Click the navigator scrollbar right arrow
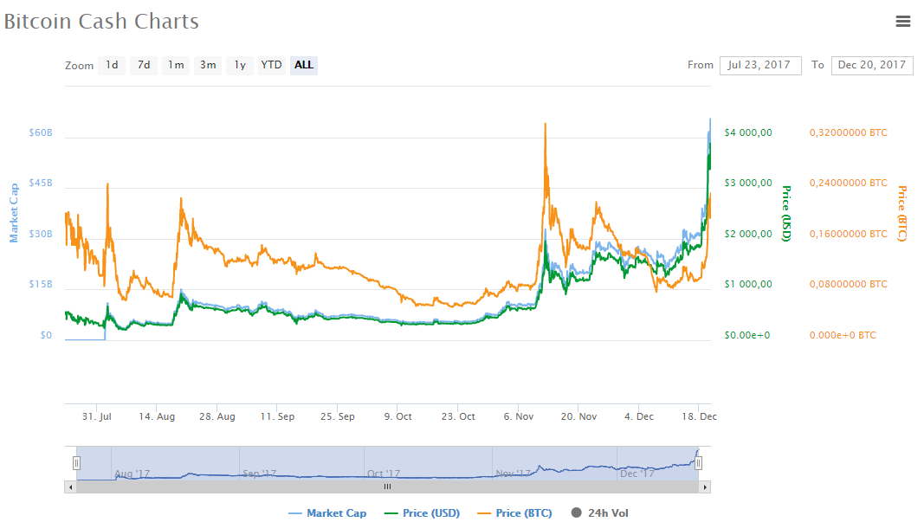The height and width of the screenshot is (522, 924). point(705,487)
